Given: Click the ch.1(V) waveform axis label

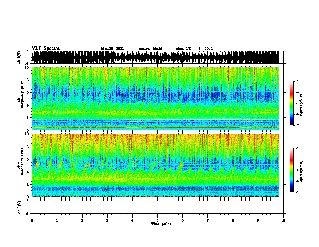Looking at the screenshot, I should (x=19, y=57).
